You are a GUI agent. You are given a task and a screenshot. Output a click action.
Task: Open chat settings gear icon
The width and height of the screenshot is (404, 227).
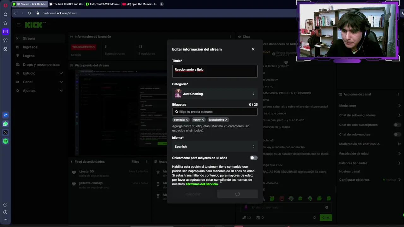(x=314, y=218)
